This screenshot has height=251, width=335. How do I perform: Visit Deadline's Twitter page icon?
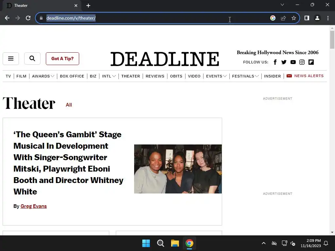click(284, 62)
